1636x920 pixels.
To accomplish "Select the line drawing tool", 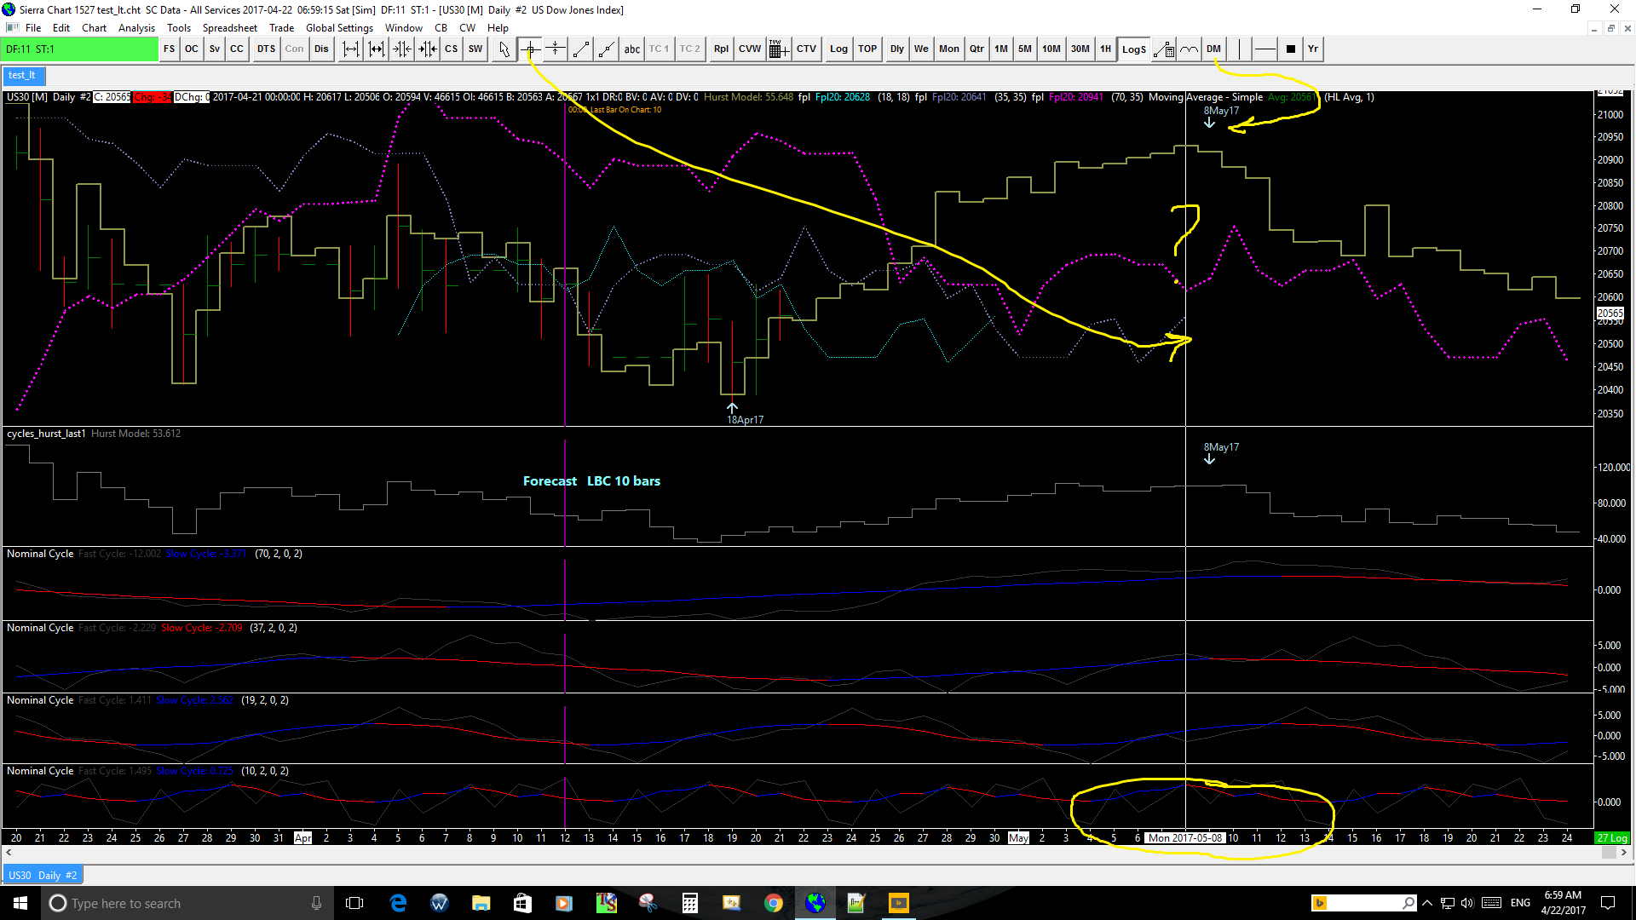I will point(580,49).
